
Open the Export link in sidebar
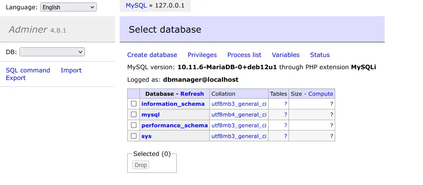[16, 78]
